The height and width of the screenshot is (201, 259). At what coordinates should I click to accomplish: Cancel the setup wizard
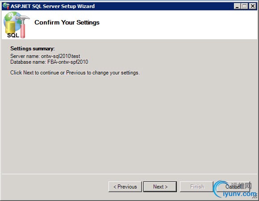pyautogui.click(x=233, y=187)
